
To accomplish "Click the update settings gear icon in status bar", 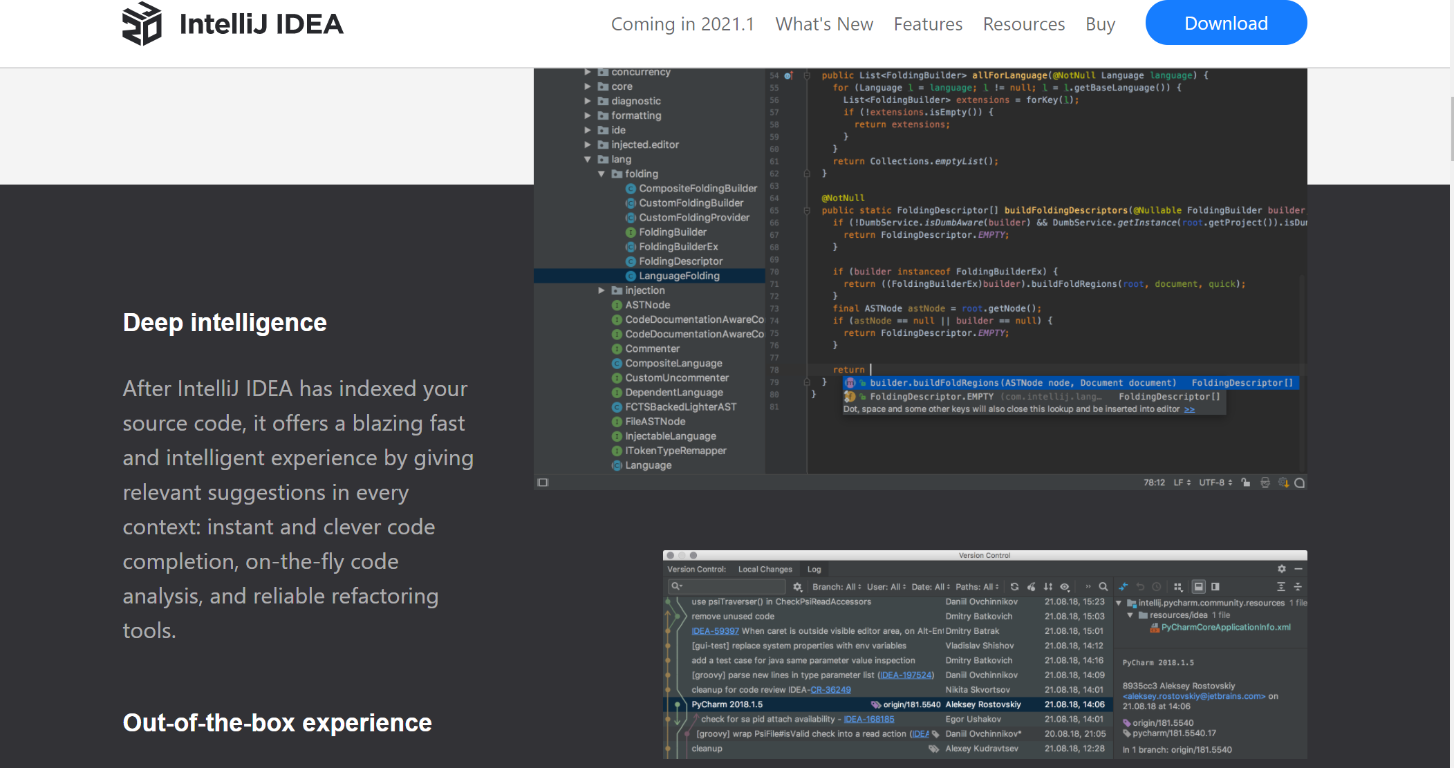I will click(1283, 483).
